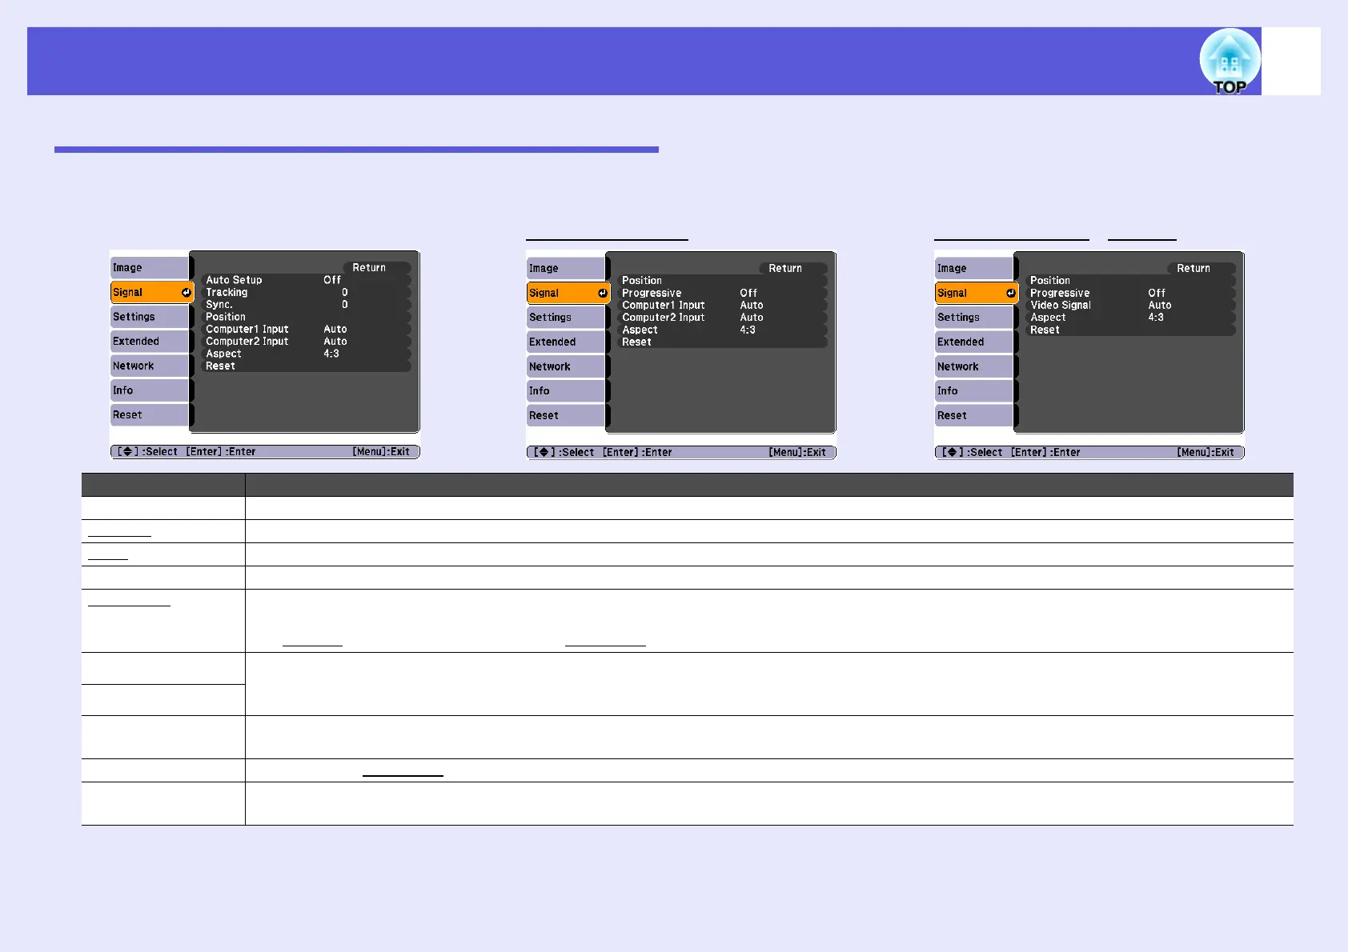Select the Signal tab in the Auto Setup menu
This screenshot has height=952, width=1348.
(x=152, y=293)
